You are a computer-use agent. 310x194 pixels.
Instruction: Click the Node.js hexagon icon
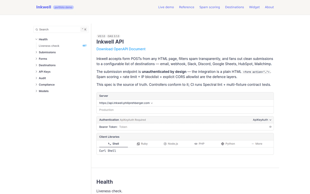tap(165, 144)
